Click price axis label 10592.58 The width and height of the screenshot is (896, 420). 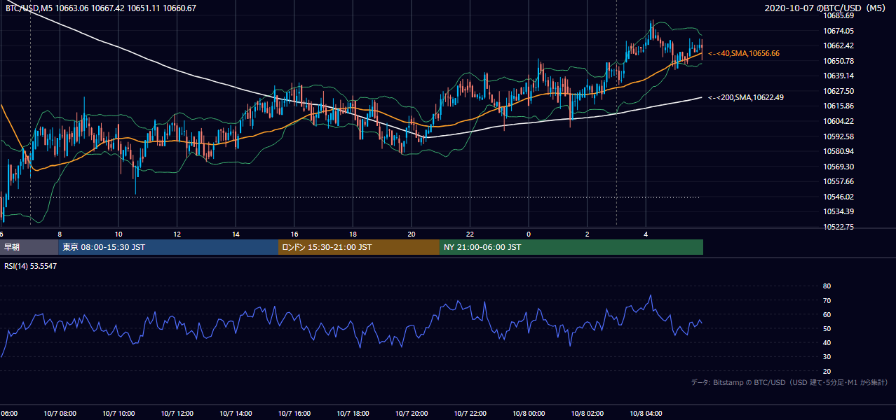tap(839, 136)
